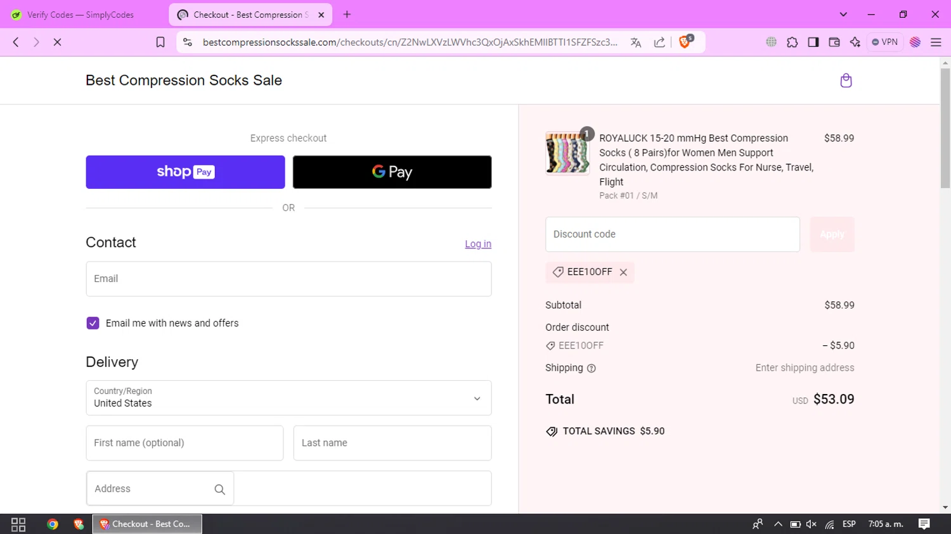Open Brave Wallet icon
Image resolution: width=951 pixels, height=534 pixels.
pyautogui.click(x=834, y=42)
